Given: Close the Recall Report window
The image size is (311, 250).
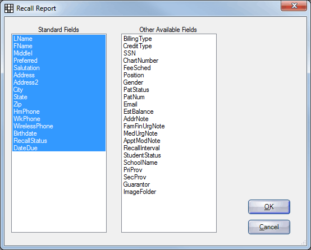Looking at the screenshot, I should coord(294,6).
